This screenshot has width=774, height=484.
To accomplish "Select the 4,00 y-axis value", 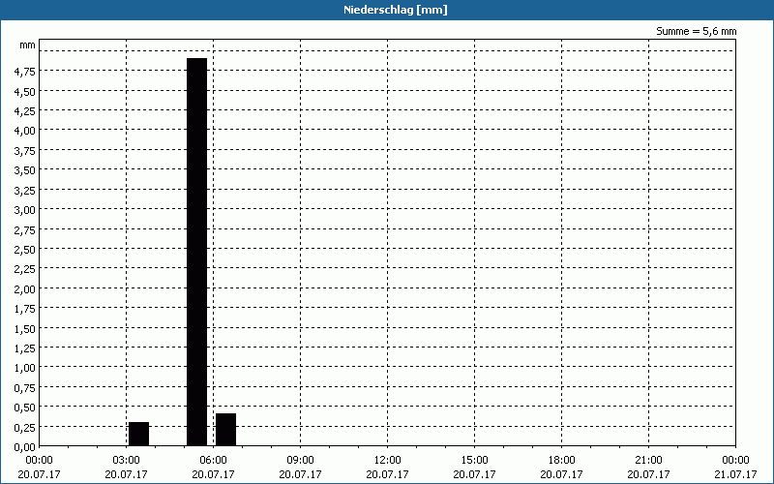I will click(25, 131).
